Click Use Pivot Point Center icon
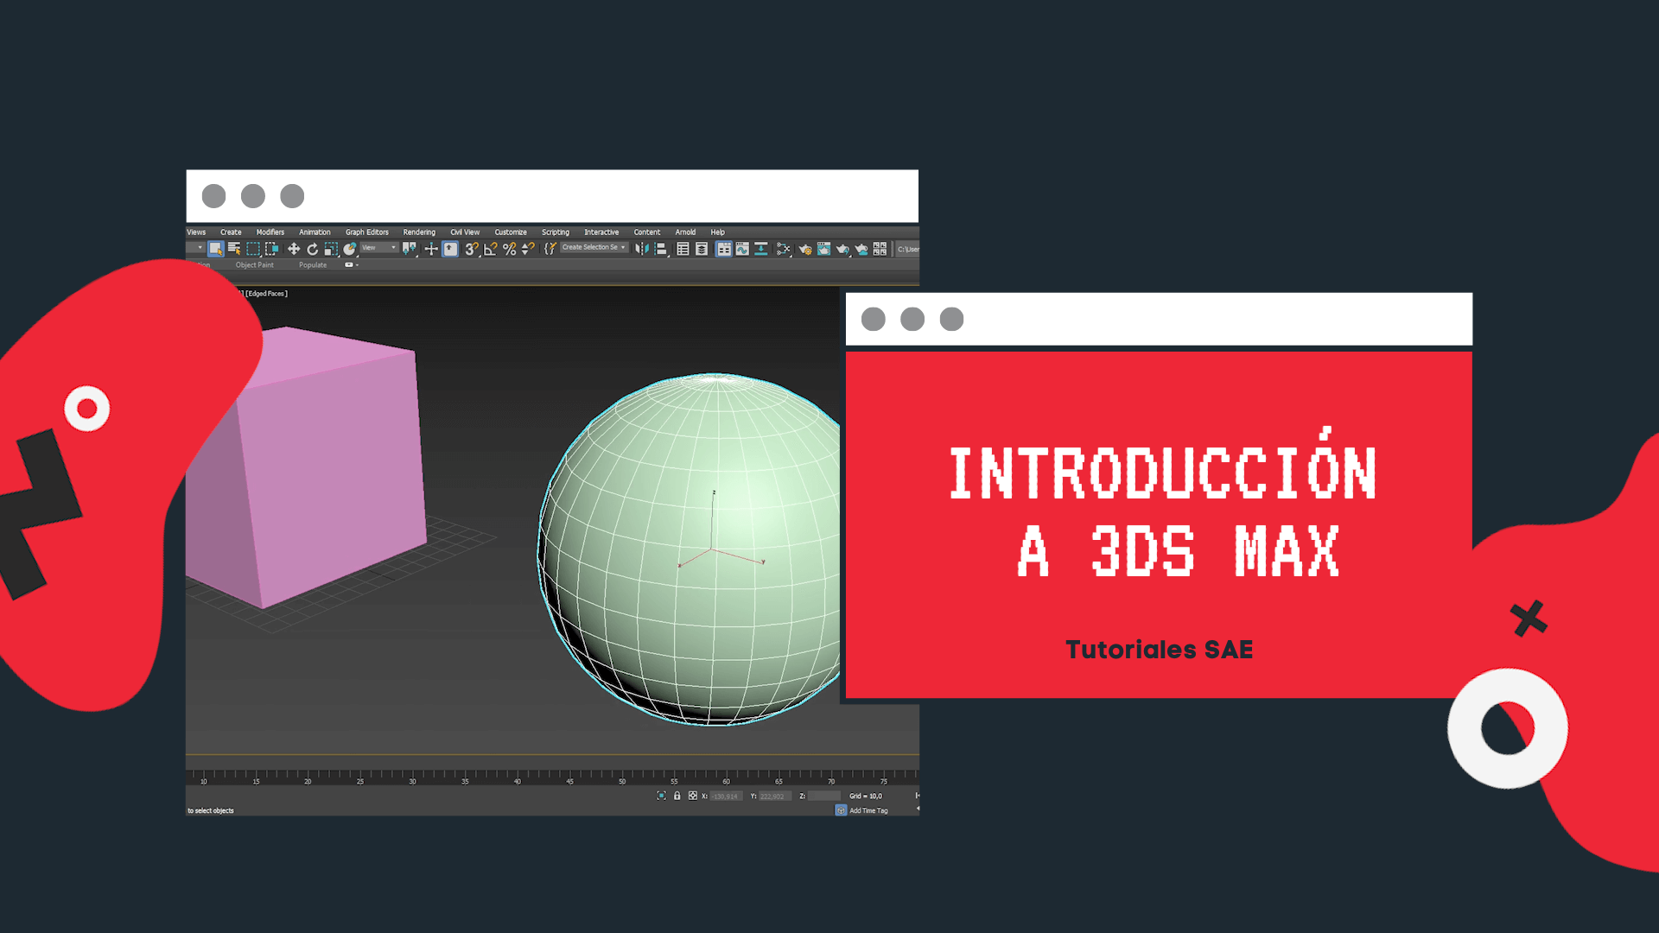 410,249
